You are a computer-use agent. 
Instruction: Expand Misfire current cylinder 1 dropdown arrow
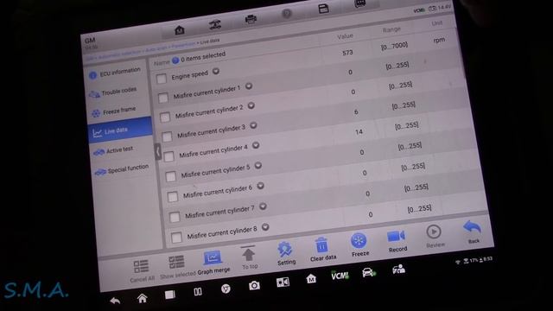(249, 86)
